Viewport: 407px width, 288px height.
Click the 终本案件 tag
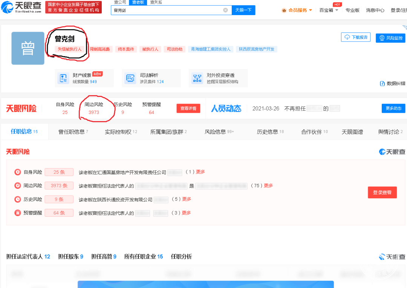(126, 49)
